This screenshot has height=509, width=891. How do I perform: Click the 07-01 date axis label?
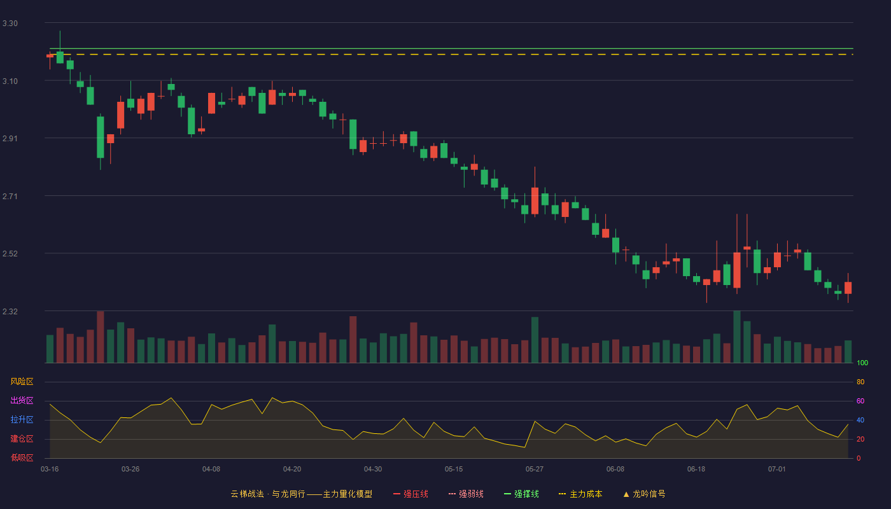click(777, 469)
